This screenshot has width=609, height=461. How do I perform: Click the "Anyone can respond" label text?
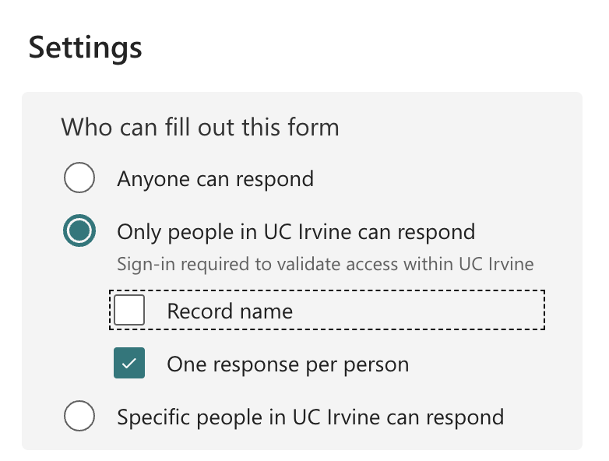[215, 179]
